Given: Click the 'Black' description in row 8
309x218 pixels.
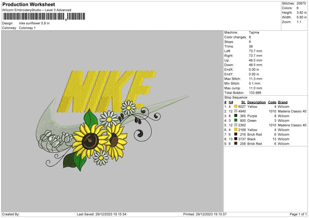Looking at the screenshot, I should (x=251, y=139).
